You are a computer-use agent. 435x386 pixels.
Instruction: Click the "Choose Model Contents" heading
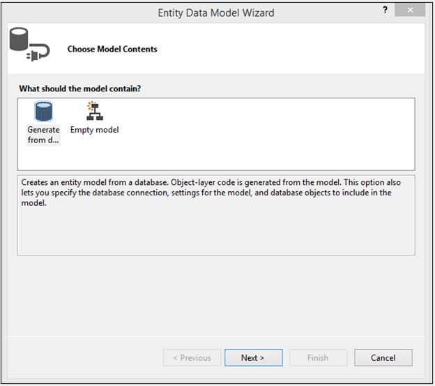[112, 50]
